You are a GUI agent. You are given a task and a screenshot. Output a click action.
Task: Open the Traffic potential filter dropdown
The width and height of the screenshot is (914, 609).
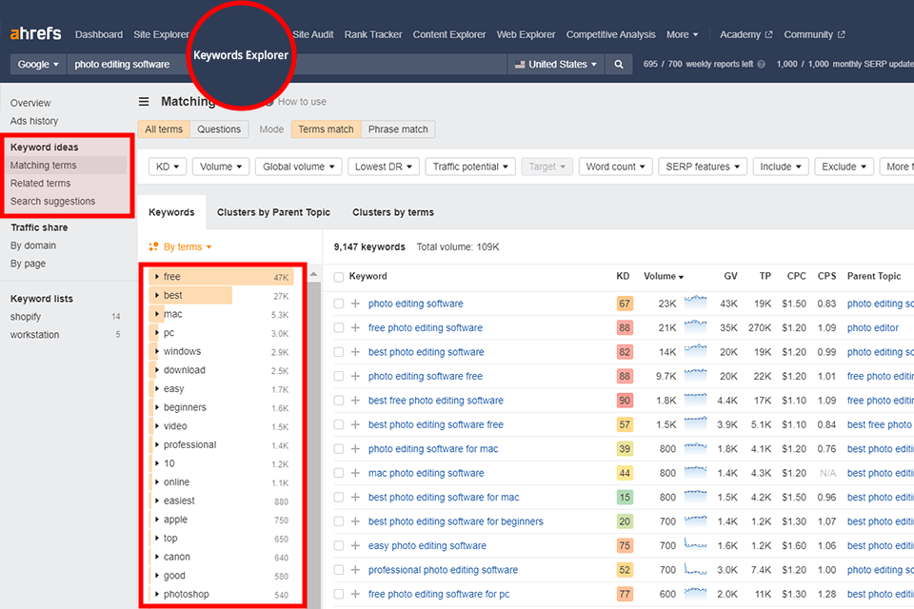click(470, 167)
